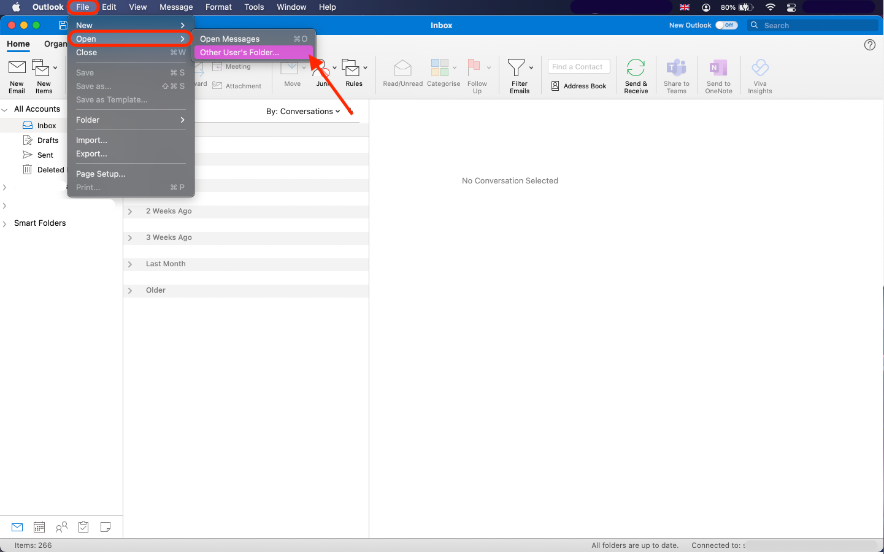Viewport: 884px width, 554px height.
Task: Click the Attachment toolbar item
Action: [x=237, y=86]
